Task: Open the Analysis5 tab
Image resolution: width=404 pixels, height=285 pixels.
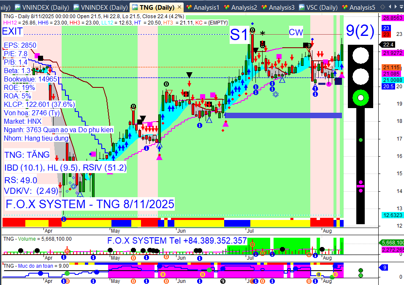Action: point(359,8)
